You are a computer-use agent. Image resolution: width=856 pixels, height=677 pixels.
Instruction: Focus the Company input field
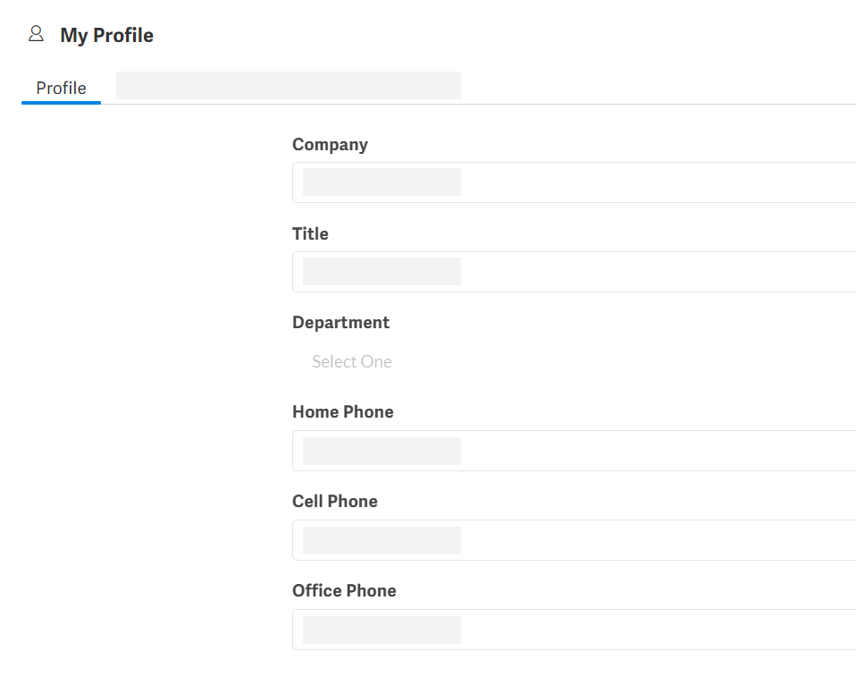click(574, 182)
